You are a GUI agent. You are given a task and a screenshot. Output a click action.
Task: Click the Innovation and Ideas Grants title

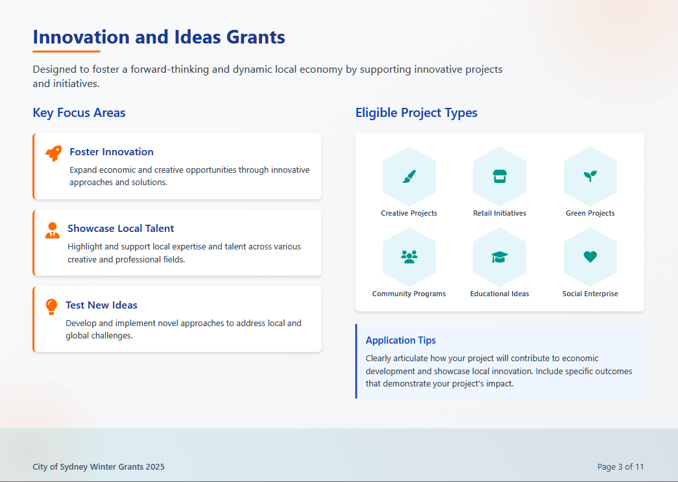(x=159, y=37)
